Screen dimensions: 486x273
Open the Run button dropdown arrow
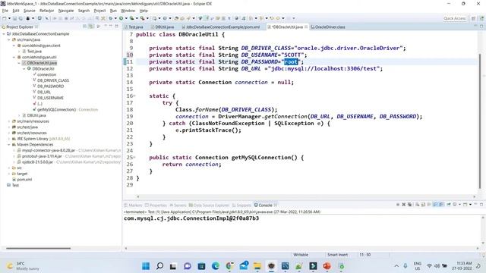click(126, 18)
